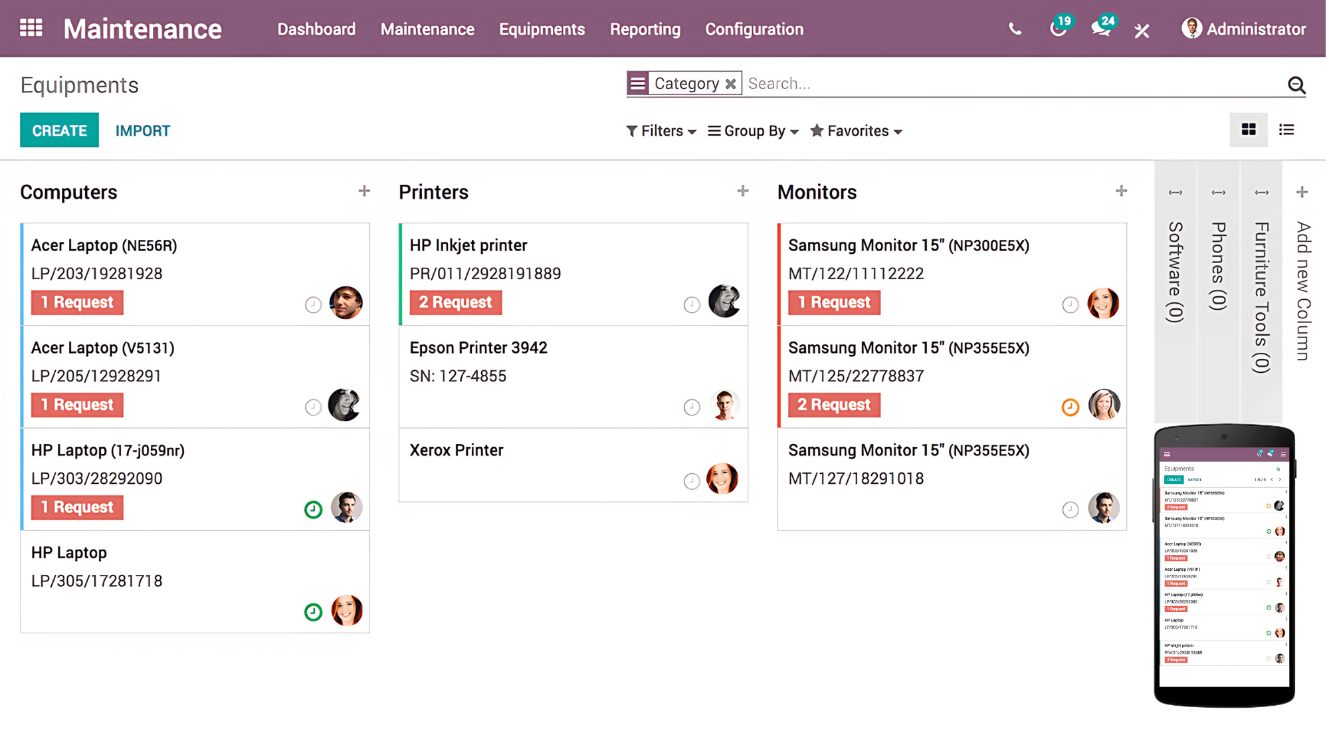
Task: Open activities clock icon with 19 badge
Action: (x=1058, y=29)
